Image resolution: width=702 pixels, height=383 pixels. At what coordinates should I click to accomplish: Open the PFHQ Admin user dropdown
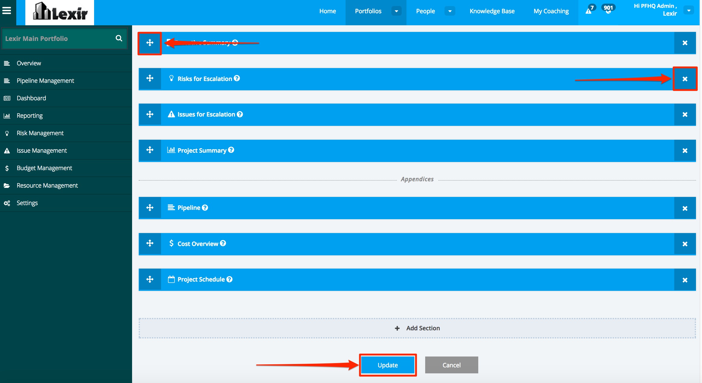(x=689, y=11)
